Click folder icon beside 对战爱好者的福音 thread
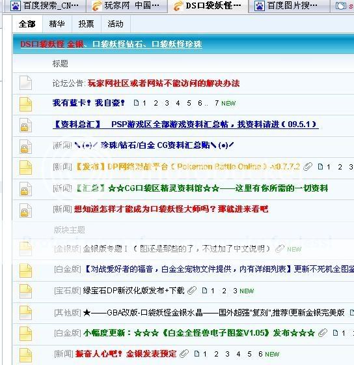Viewport: 354px width, 365px height. click(x=25, y=270)
